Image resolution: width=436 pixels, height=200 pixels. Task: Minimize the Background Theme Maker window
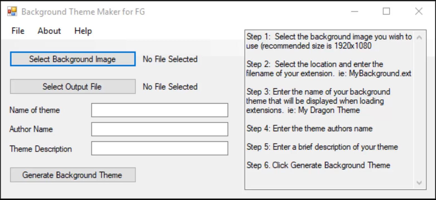(354, 11)
